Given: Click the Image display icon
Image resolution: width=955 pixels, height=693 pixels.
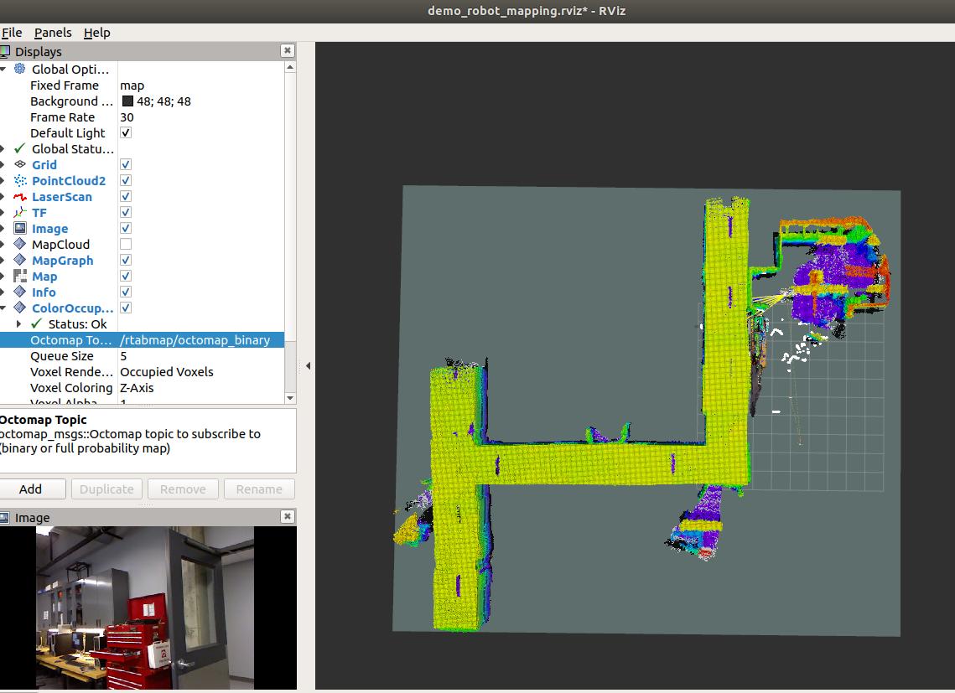Looking at the screenshot, I should (x=20, y=229).
